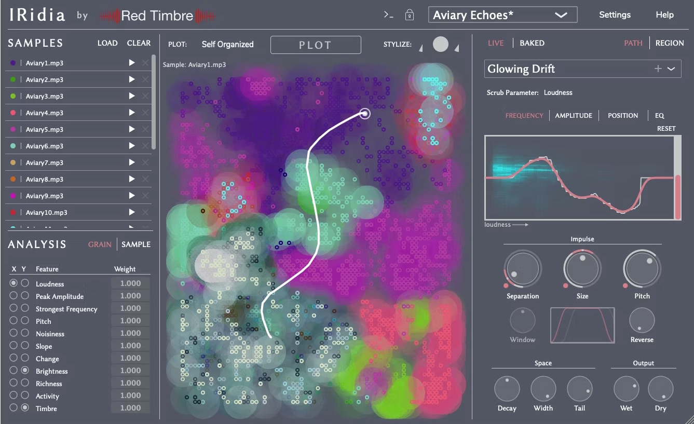
Task: Select X axis radio for Noisiness
Action: click(13, 333)
